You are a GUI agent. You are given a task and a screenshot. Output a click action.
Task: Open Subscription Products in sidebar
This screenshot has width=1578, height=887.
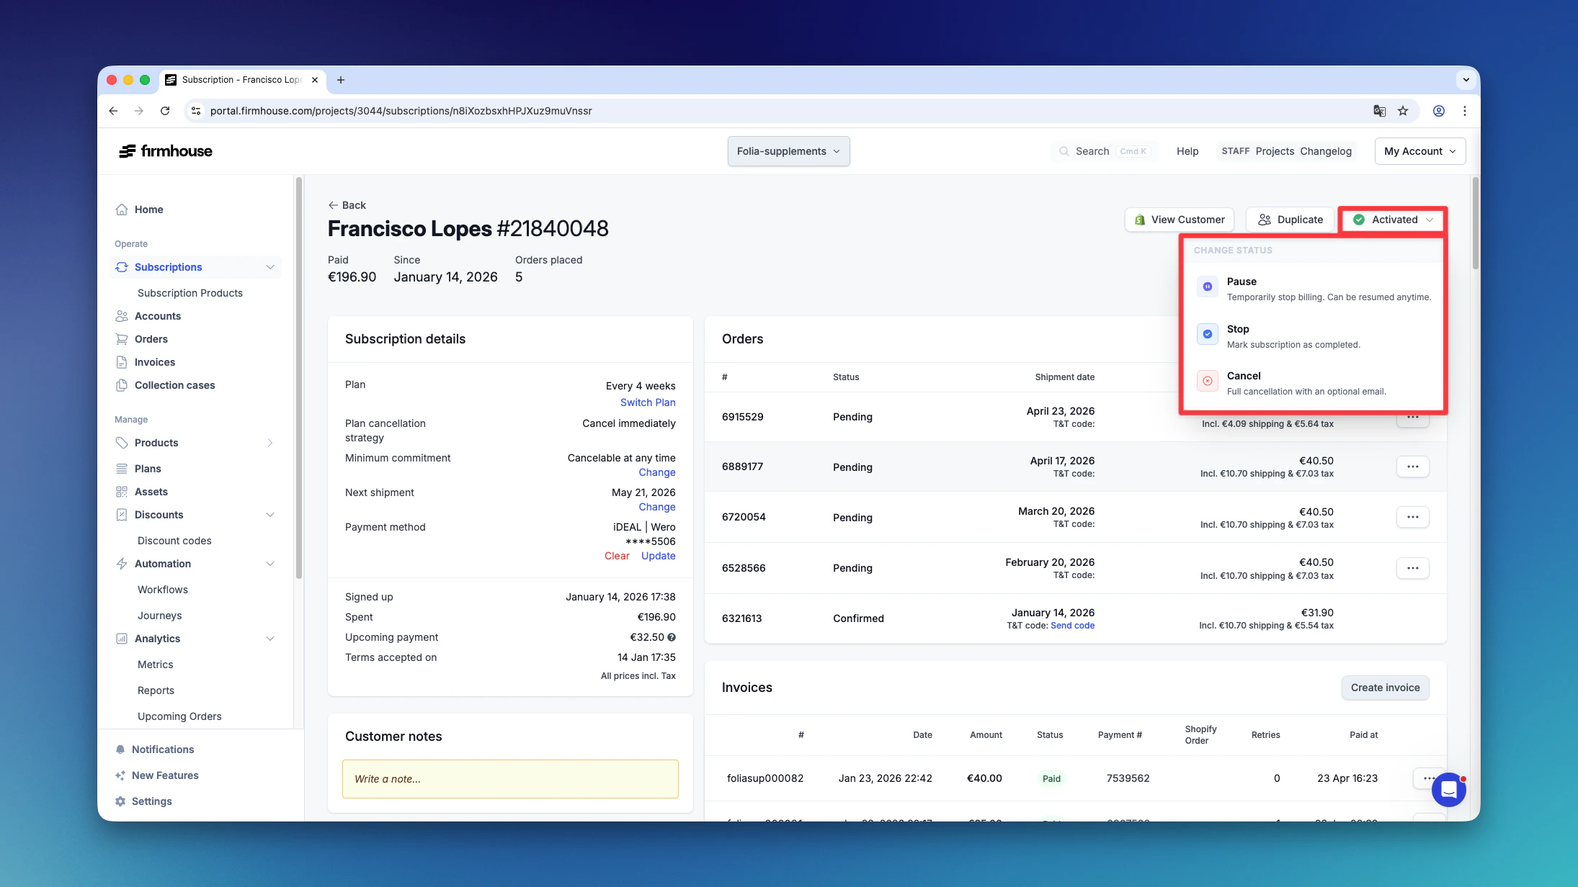[190, 293]
